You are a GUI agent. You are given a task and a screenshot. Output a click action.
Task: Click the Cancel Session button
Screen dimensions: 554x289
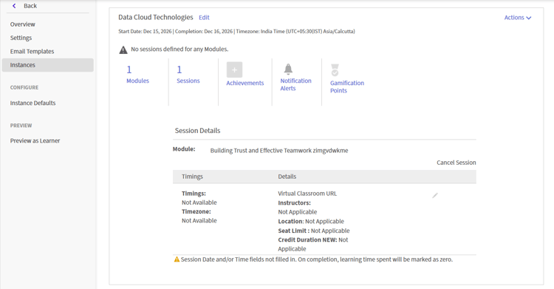pos(456,163)
